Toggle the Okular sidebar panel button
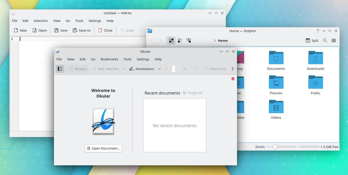 [x=60, y=69]
